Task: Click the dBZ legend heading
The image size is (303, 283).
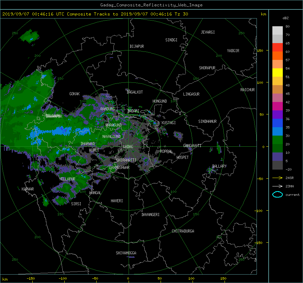Action: (285, 18)
